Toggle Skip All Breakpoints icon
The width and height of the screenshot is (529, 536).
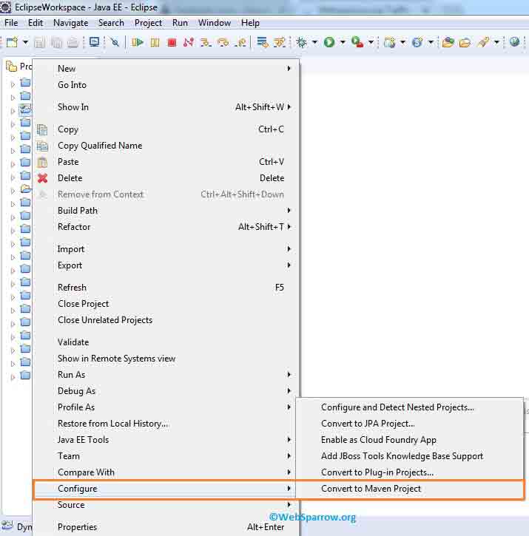coord(115,42)
